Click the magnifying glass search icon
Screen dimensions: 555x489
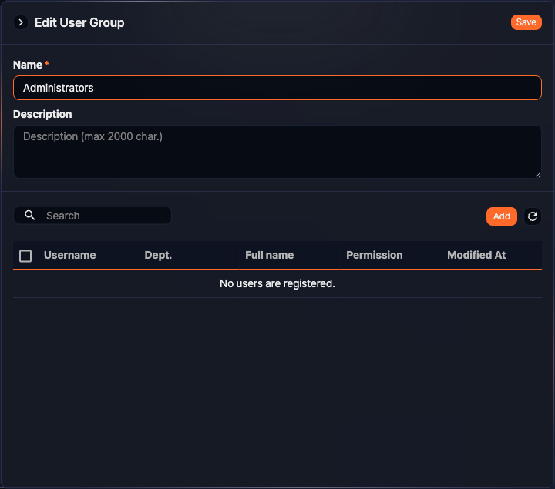point(30,216)
